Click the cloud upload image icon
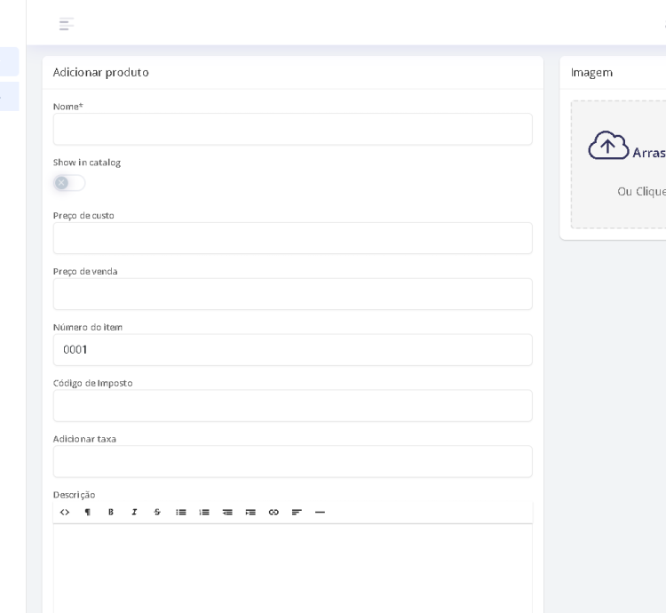Image resolution: width=666 pixels, height=613 pixels. point(608,146)
